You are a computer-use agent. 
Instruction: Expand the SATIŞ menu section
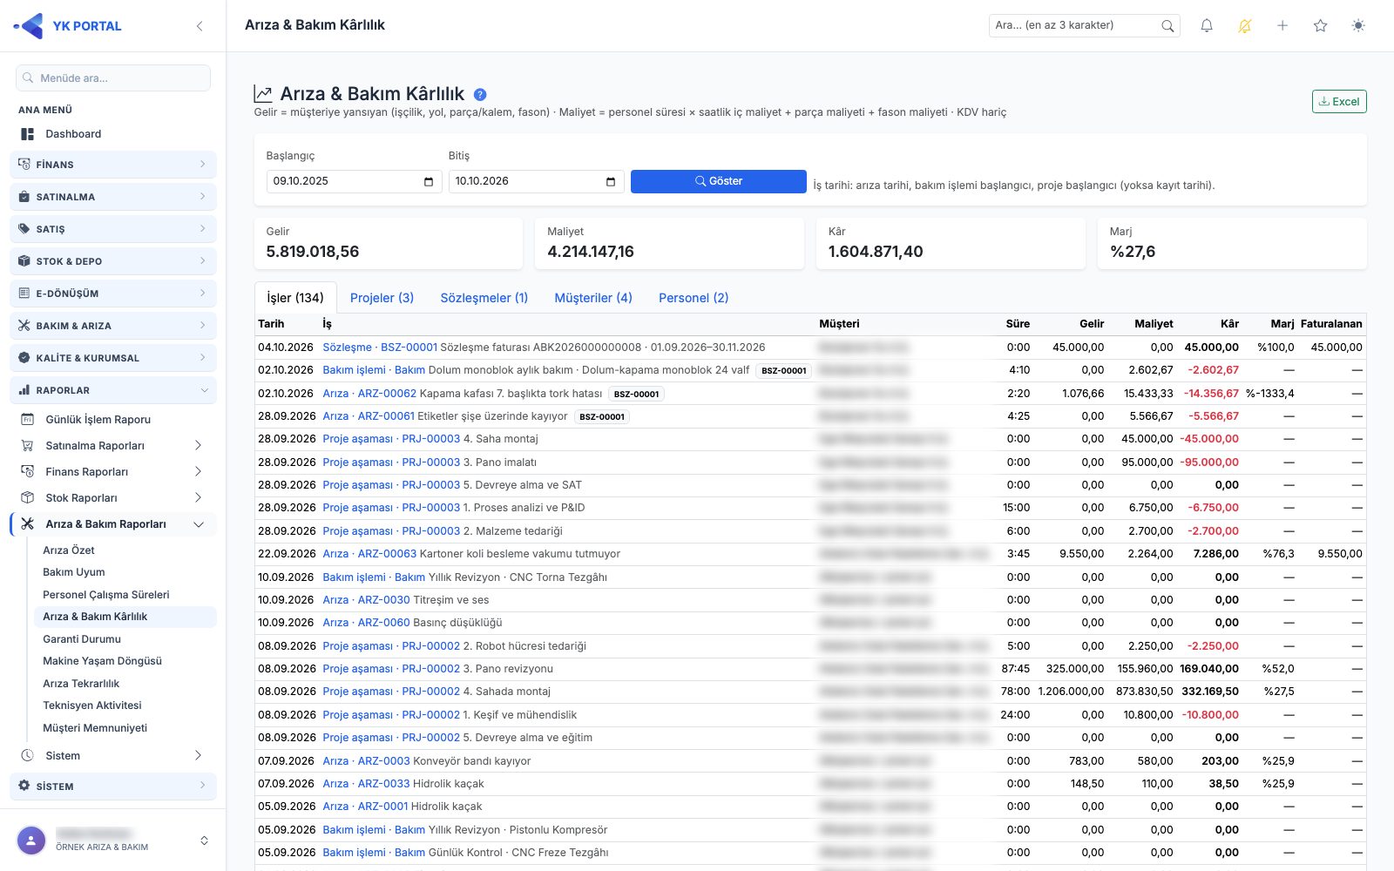(x=113, y=229)
